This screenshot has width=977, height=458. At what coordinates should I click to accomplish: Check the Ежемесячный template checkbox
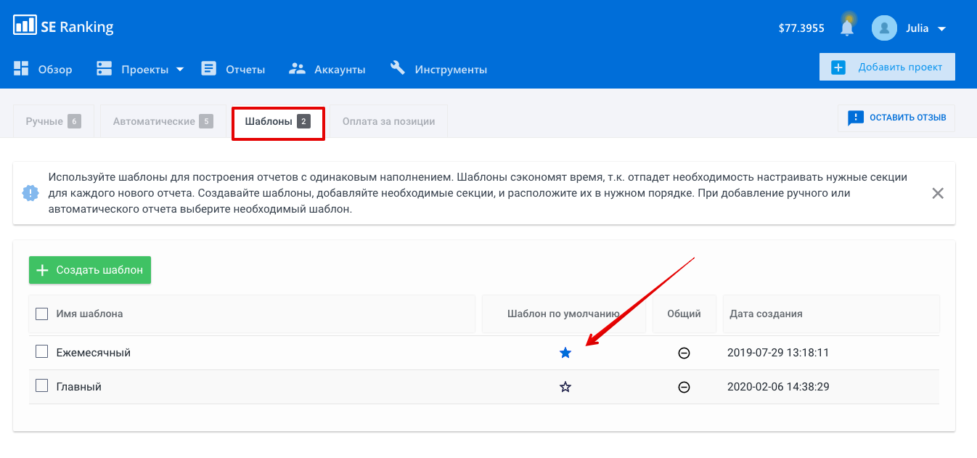tap(42, 352)
